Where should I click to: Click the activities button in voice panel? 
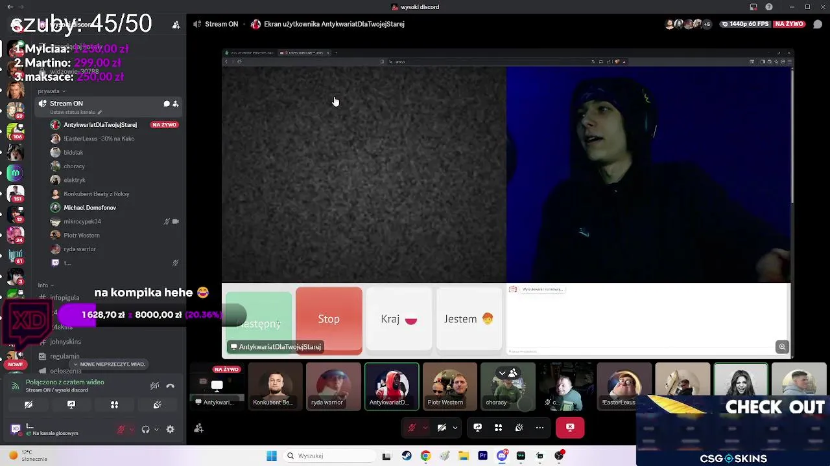click(x=114, y=405)
